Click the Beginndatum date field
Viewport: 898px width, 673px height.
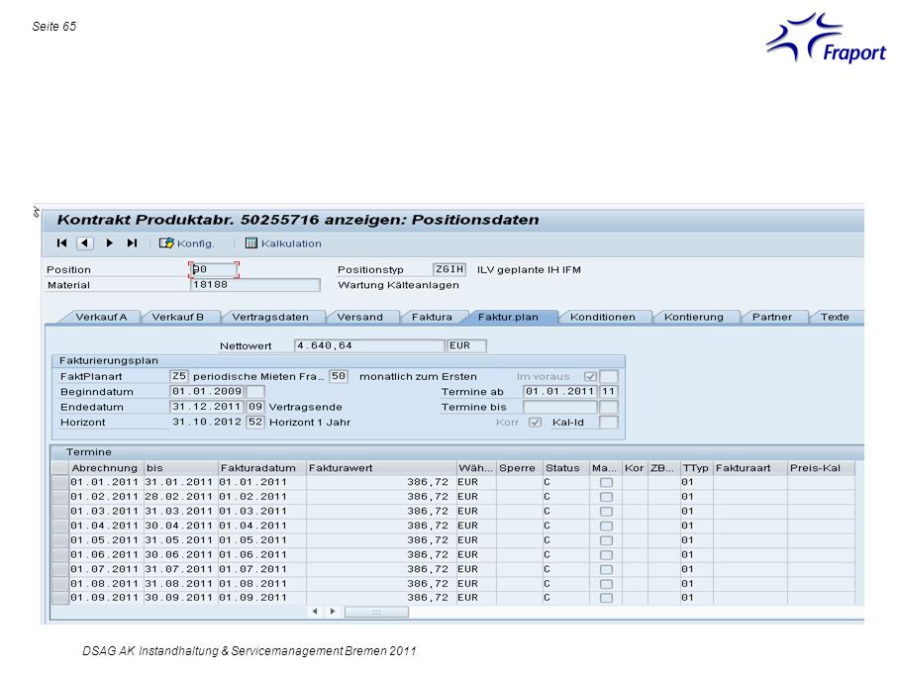(x=207, y=392)
